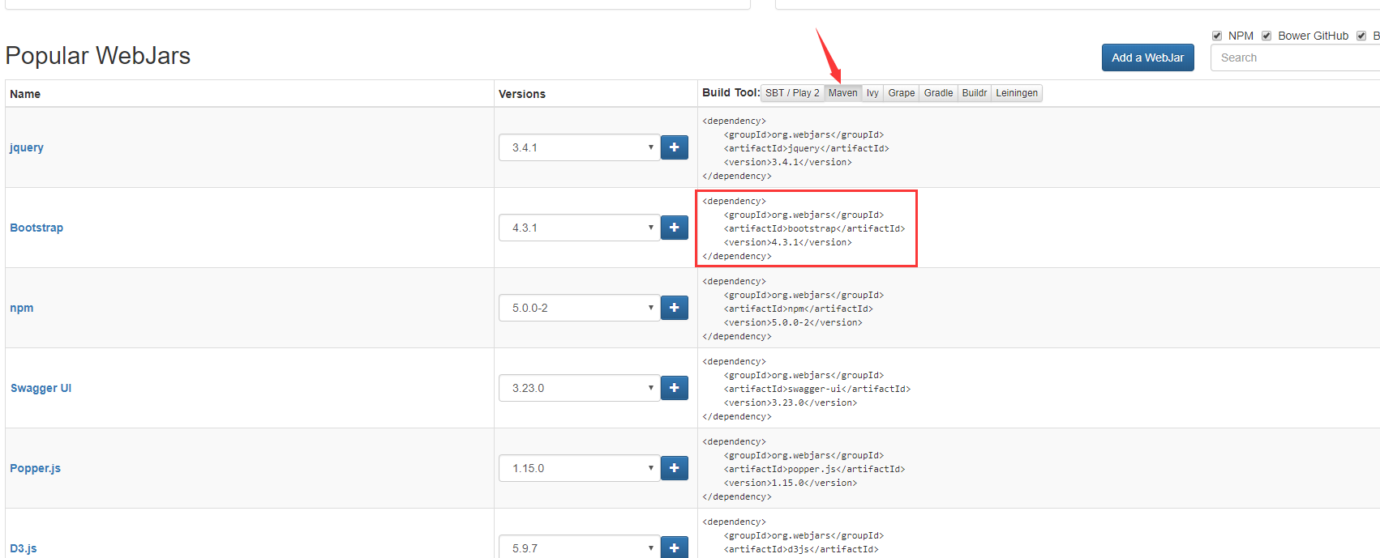Click the swagger-ui artifactId dependency line

pos(816,389)
